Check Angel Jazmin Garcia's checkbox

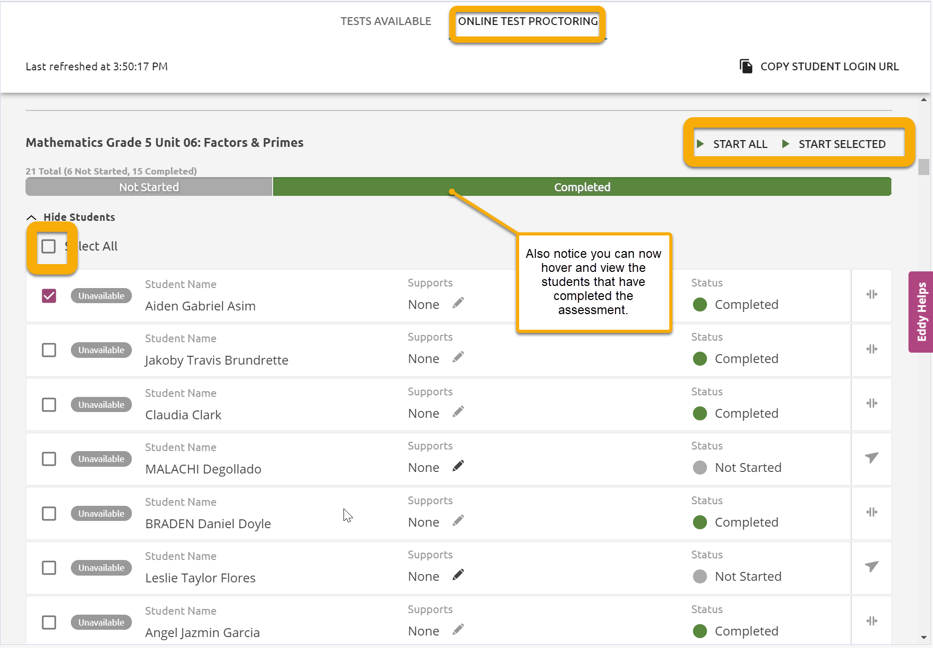click(x=49, y=622)
